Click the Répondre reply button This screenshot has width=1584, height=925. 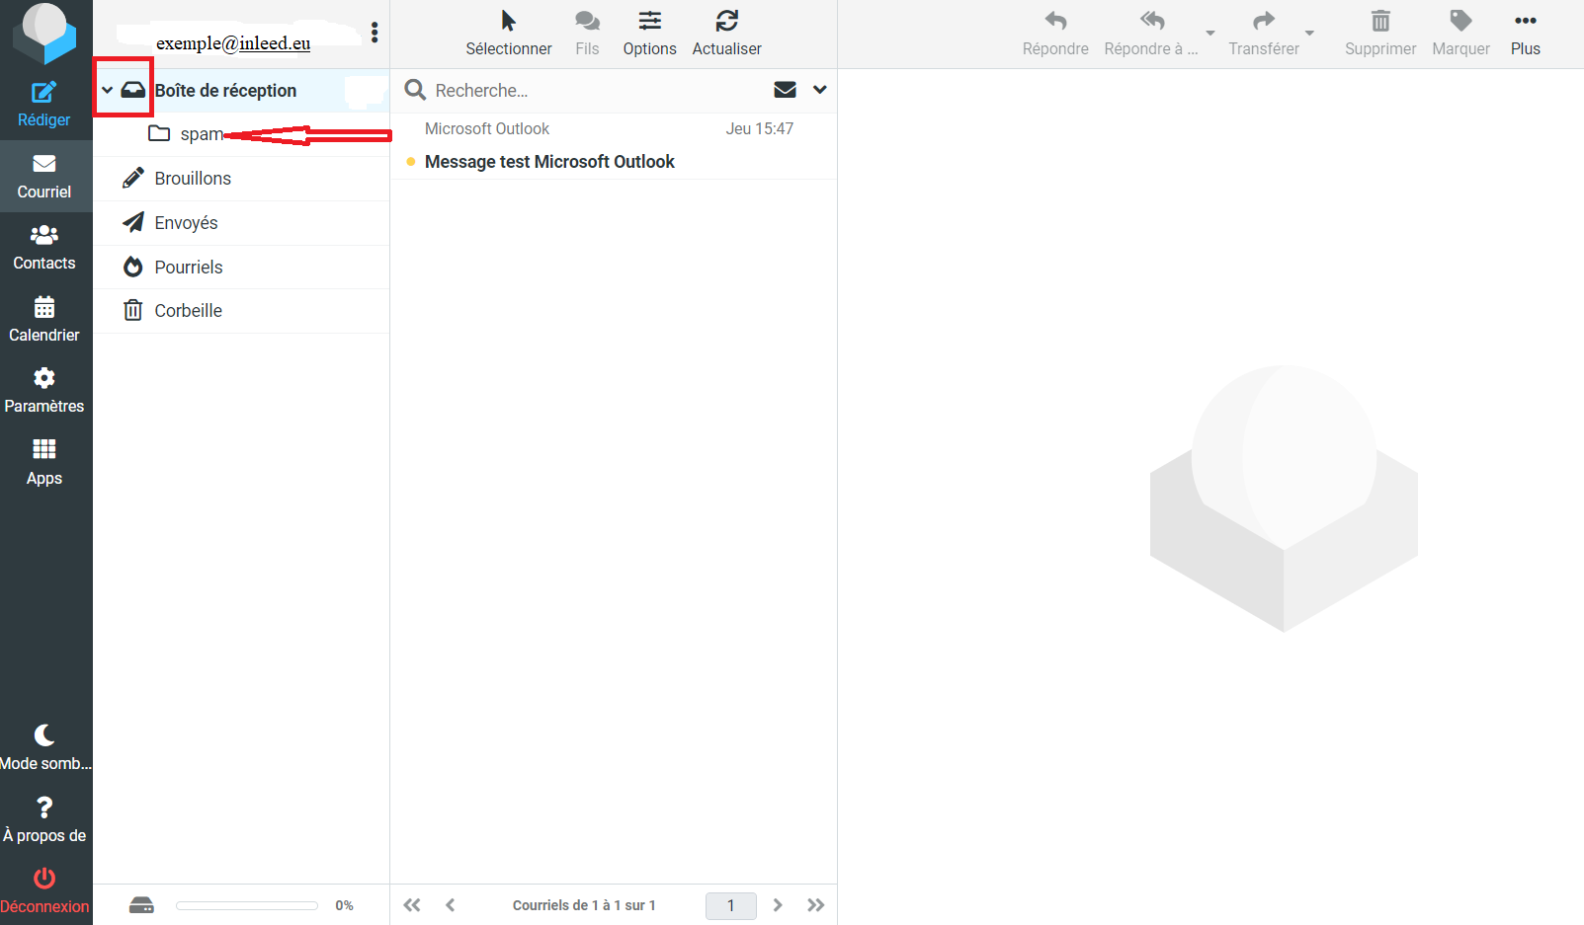click(1055, 34)
